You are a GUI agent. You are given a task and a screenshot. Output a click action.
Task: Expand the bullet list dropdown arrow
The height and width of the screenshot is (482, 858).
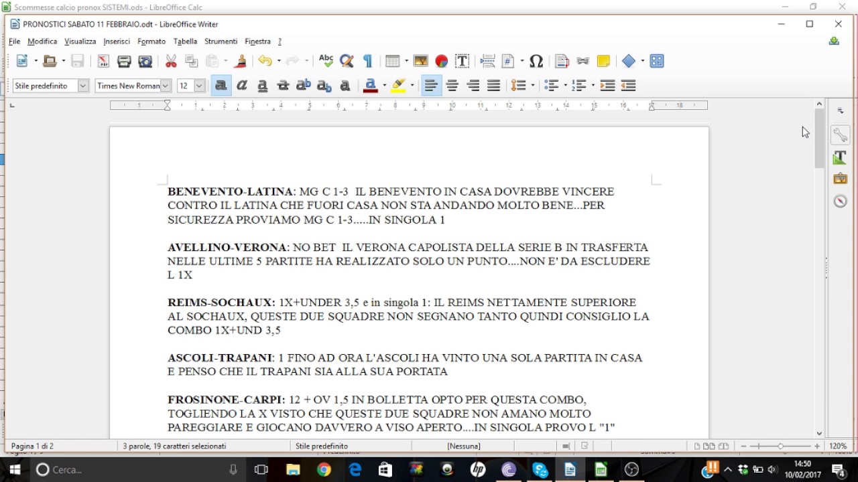pos(564,86)
